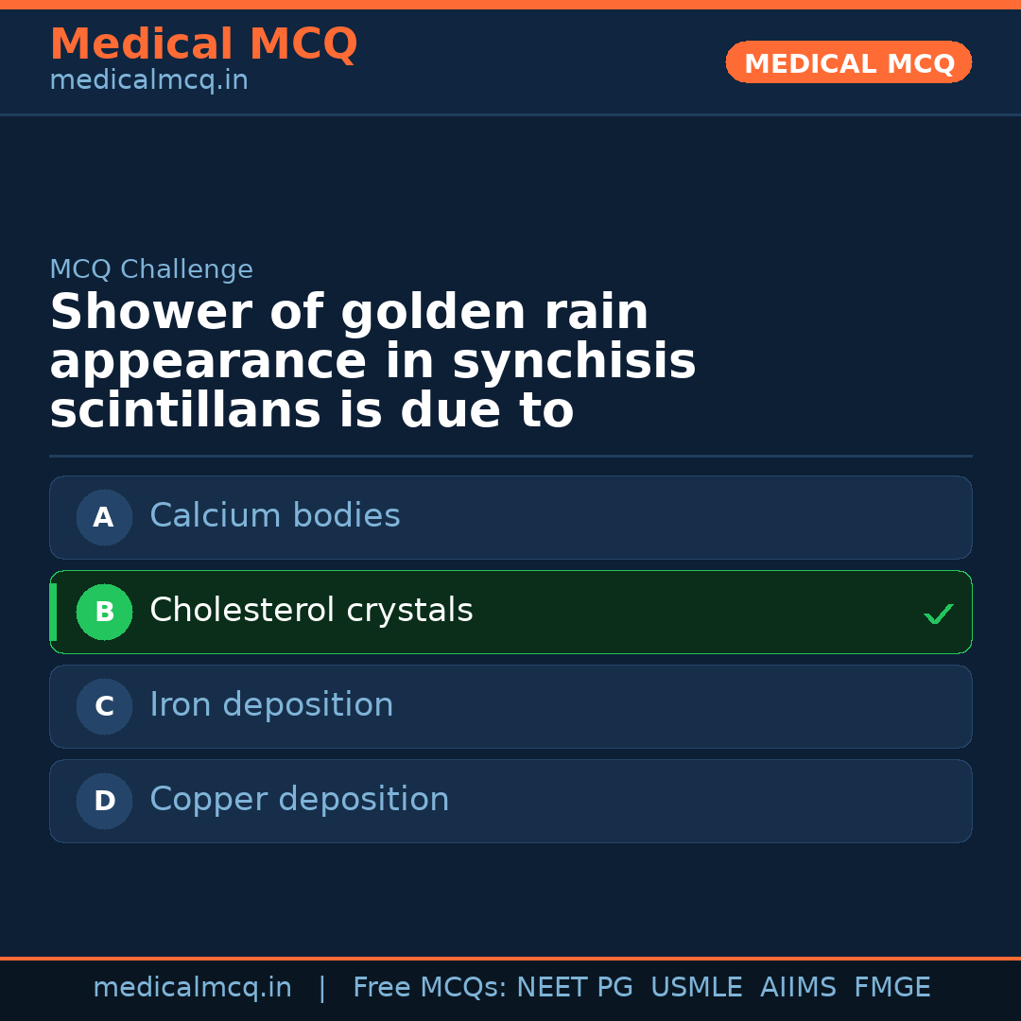
Task: Click the A letter circle icon
Action: [x=104, y=517]
